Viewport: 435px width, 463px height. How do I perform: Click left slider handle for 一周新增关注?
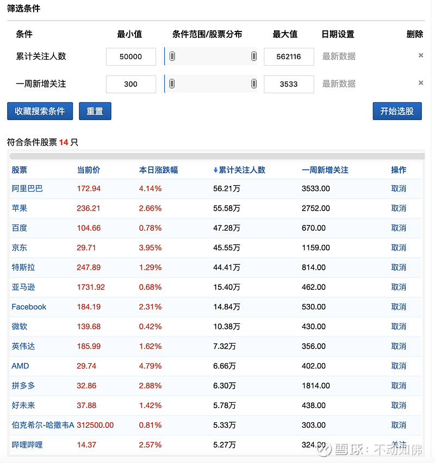point(172,84)
